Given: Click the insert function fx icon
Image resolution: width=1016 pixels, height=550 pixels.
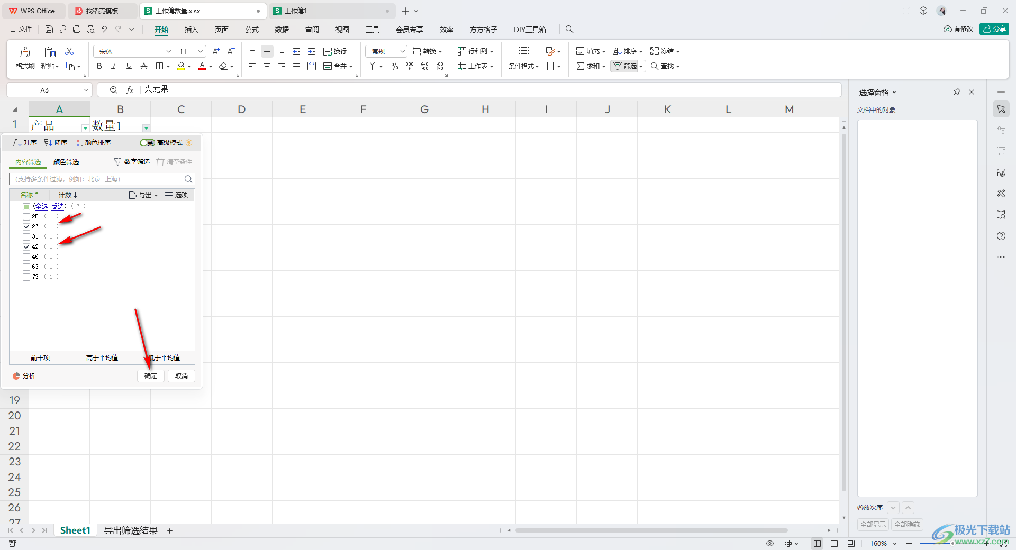Looking at the screenshot, I should pyautogui.click(x=130, y=90).
